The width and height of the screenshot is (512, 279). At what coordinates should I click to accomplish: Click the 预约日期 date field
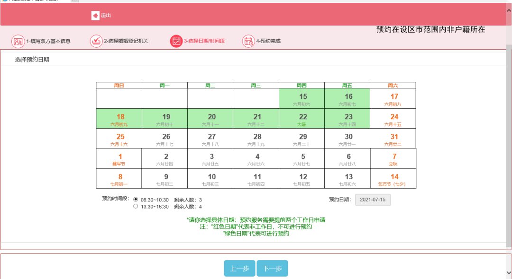pyautogui.click(x=373, y=200)
